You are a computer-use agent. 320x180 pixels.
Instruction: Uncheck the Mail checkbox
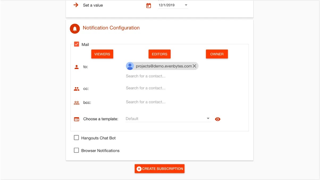77,44
